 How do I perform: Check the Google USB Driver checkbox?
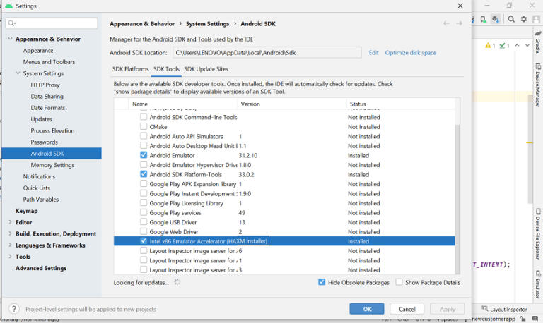tap(144, 222)
